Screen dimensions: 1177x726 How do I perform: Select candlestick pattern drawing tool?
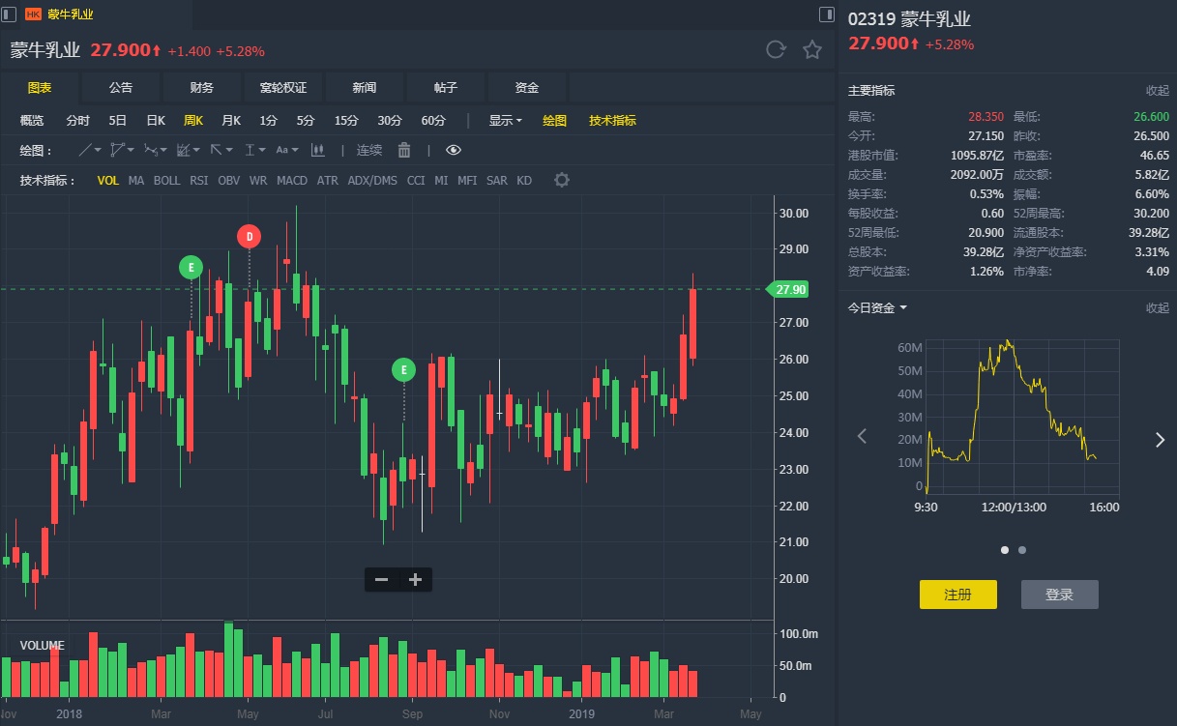(x=317, y=150)
